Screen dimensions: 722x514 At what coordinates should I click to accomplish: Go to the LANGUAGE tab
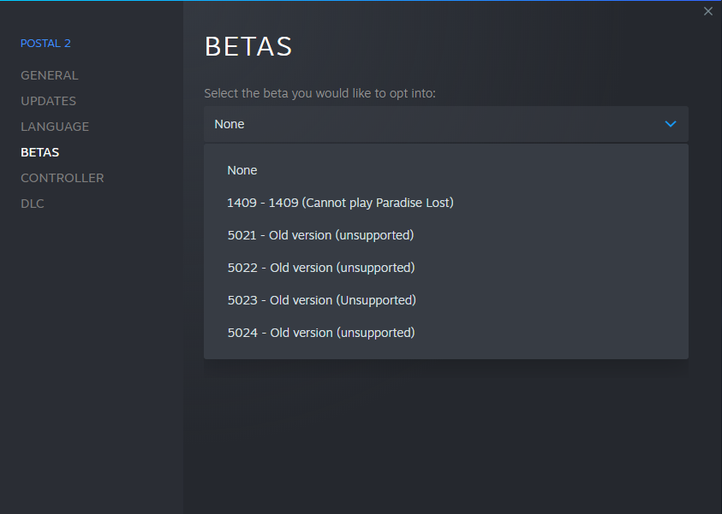[55, 127]
